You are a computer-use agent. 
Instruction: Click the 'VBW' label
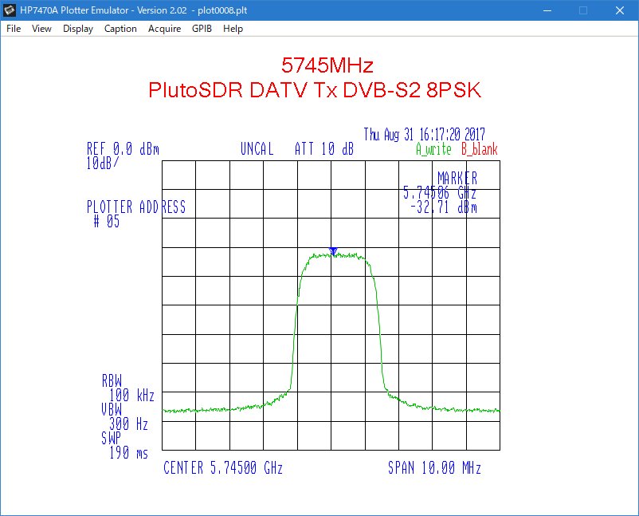(112, 410)
